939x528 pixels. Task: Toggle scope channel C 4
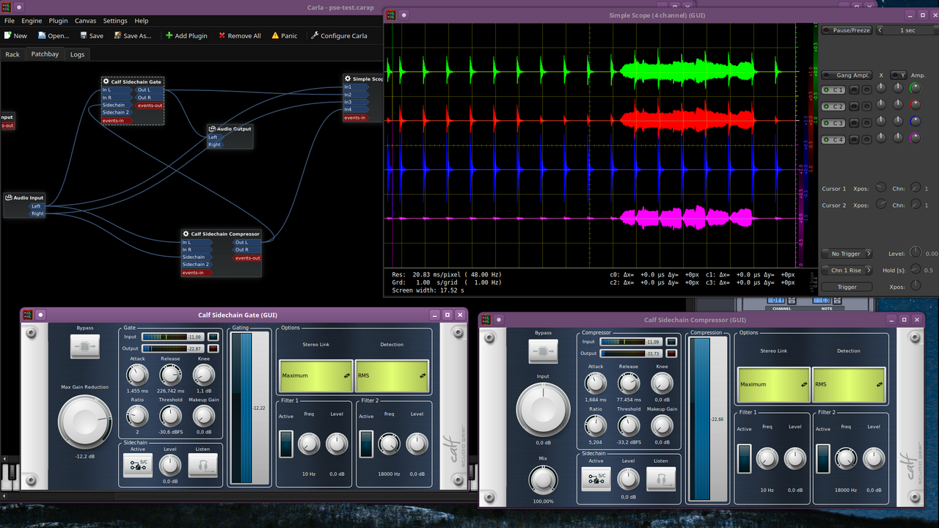coord(833,139)
